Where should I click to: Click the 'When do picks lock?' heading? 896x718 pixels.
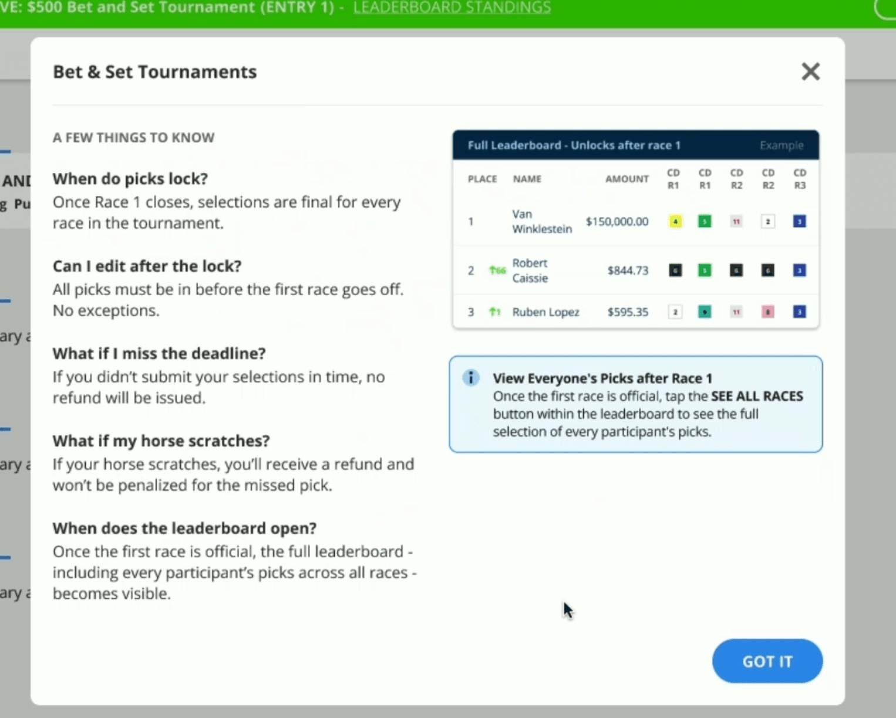(130, 178)
